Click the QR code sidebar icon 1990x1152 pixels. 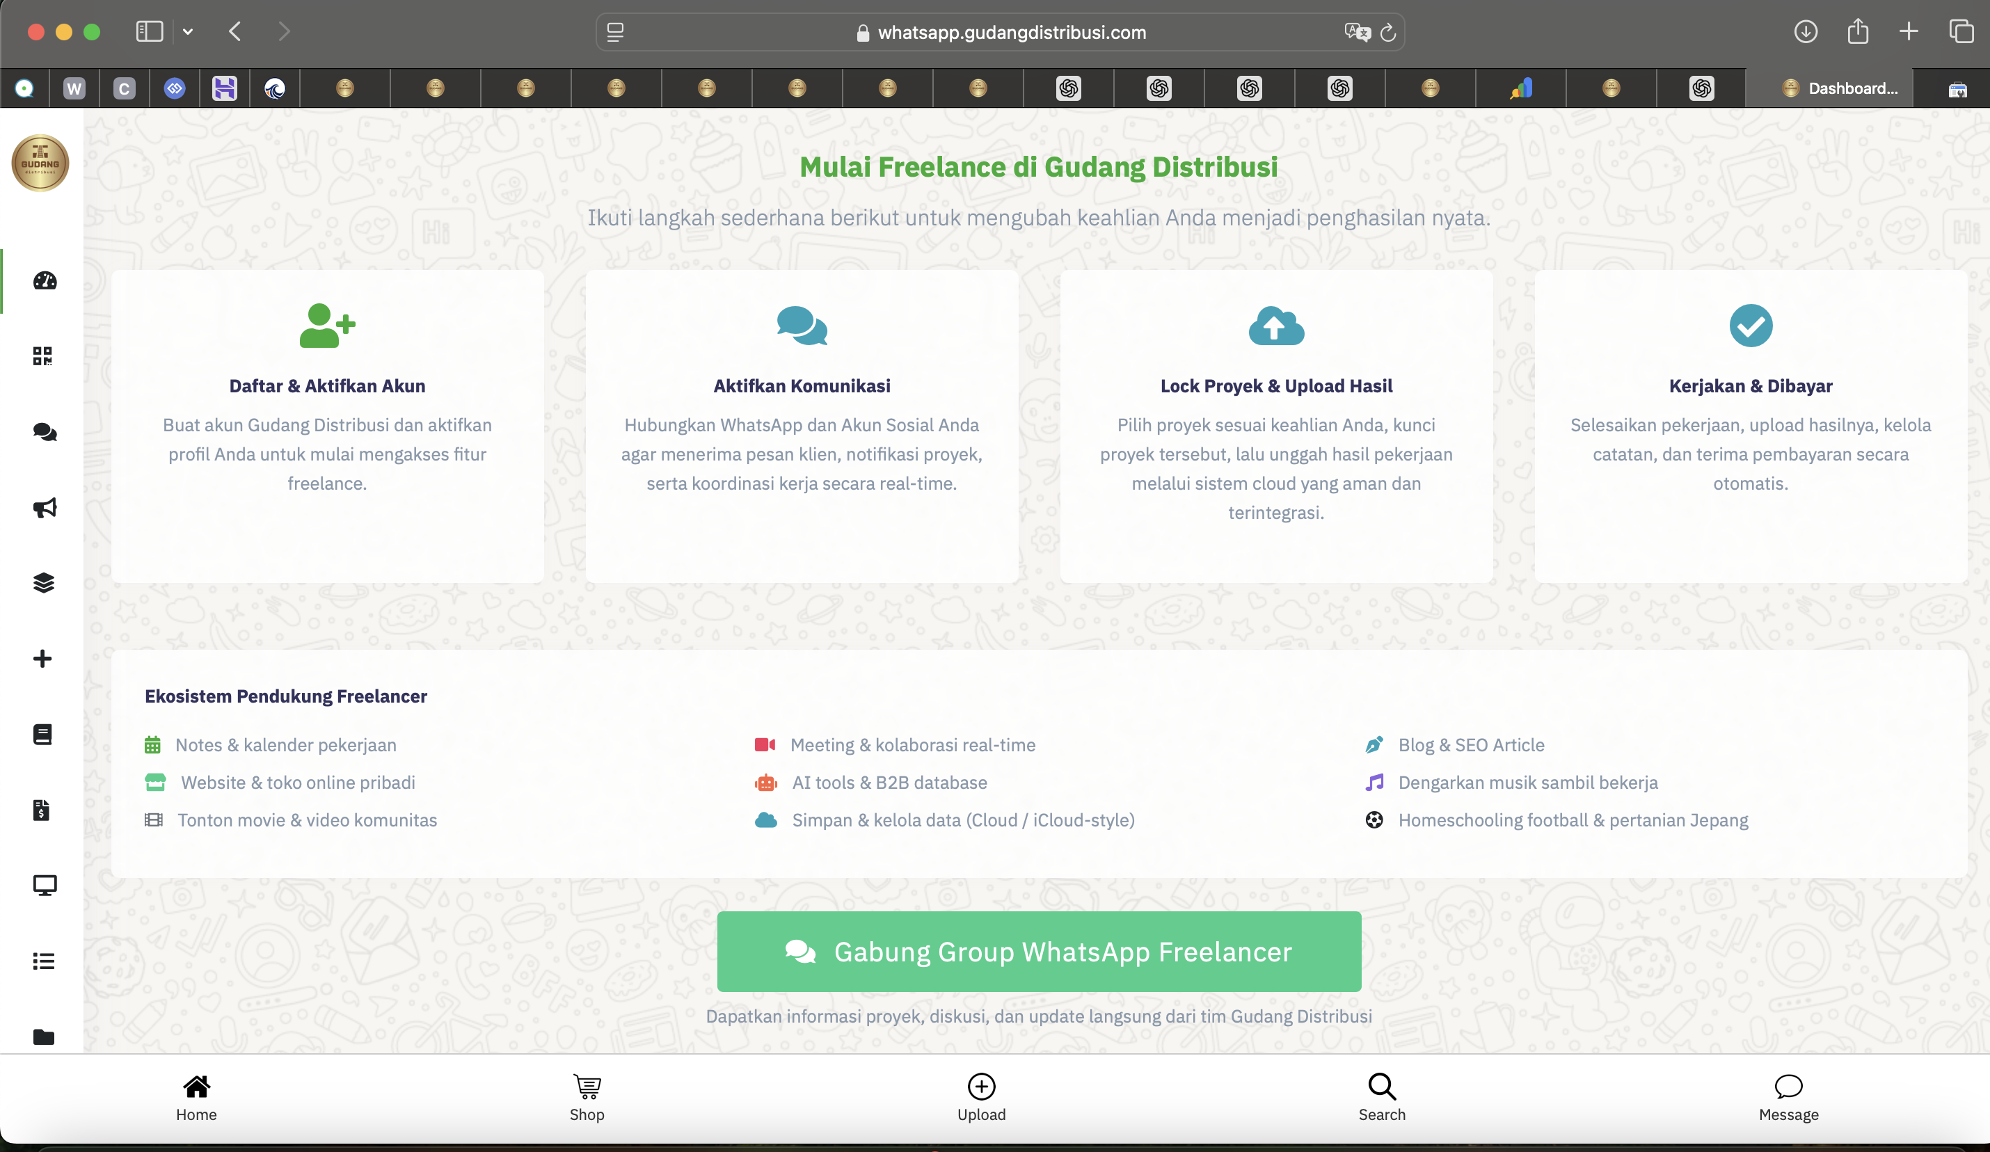[x=42, y=356]
